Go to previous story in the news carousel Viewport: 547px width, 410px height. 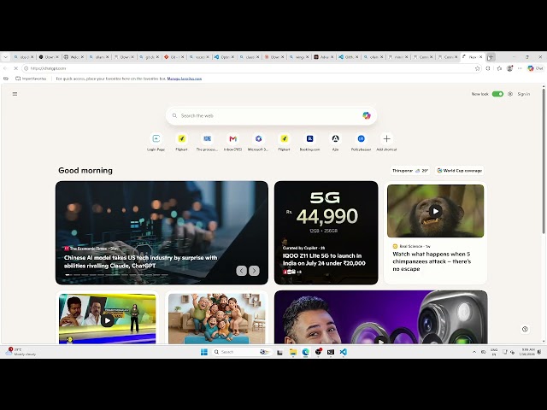point(241,271)
